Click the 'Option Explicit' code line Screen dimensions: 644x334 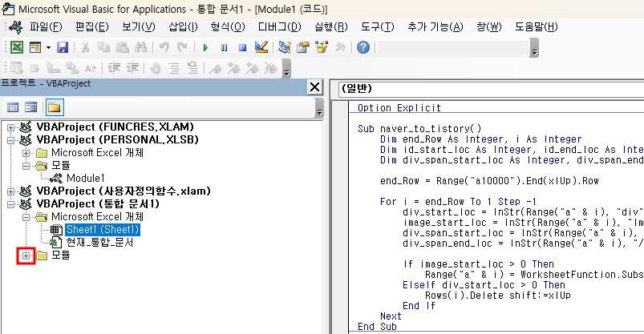[399, 108]
